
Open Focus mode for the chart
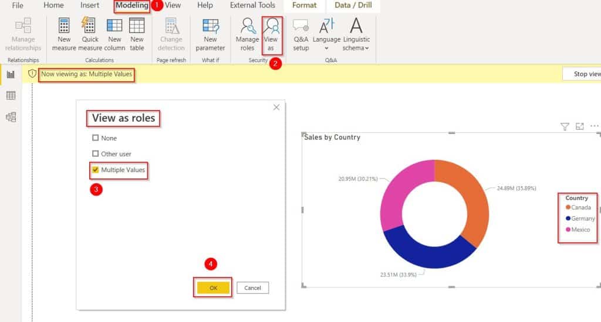point(579,126)
